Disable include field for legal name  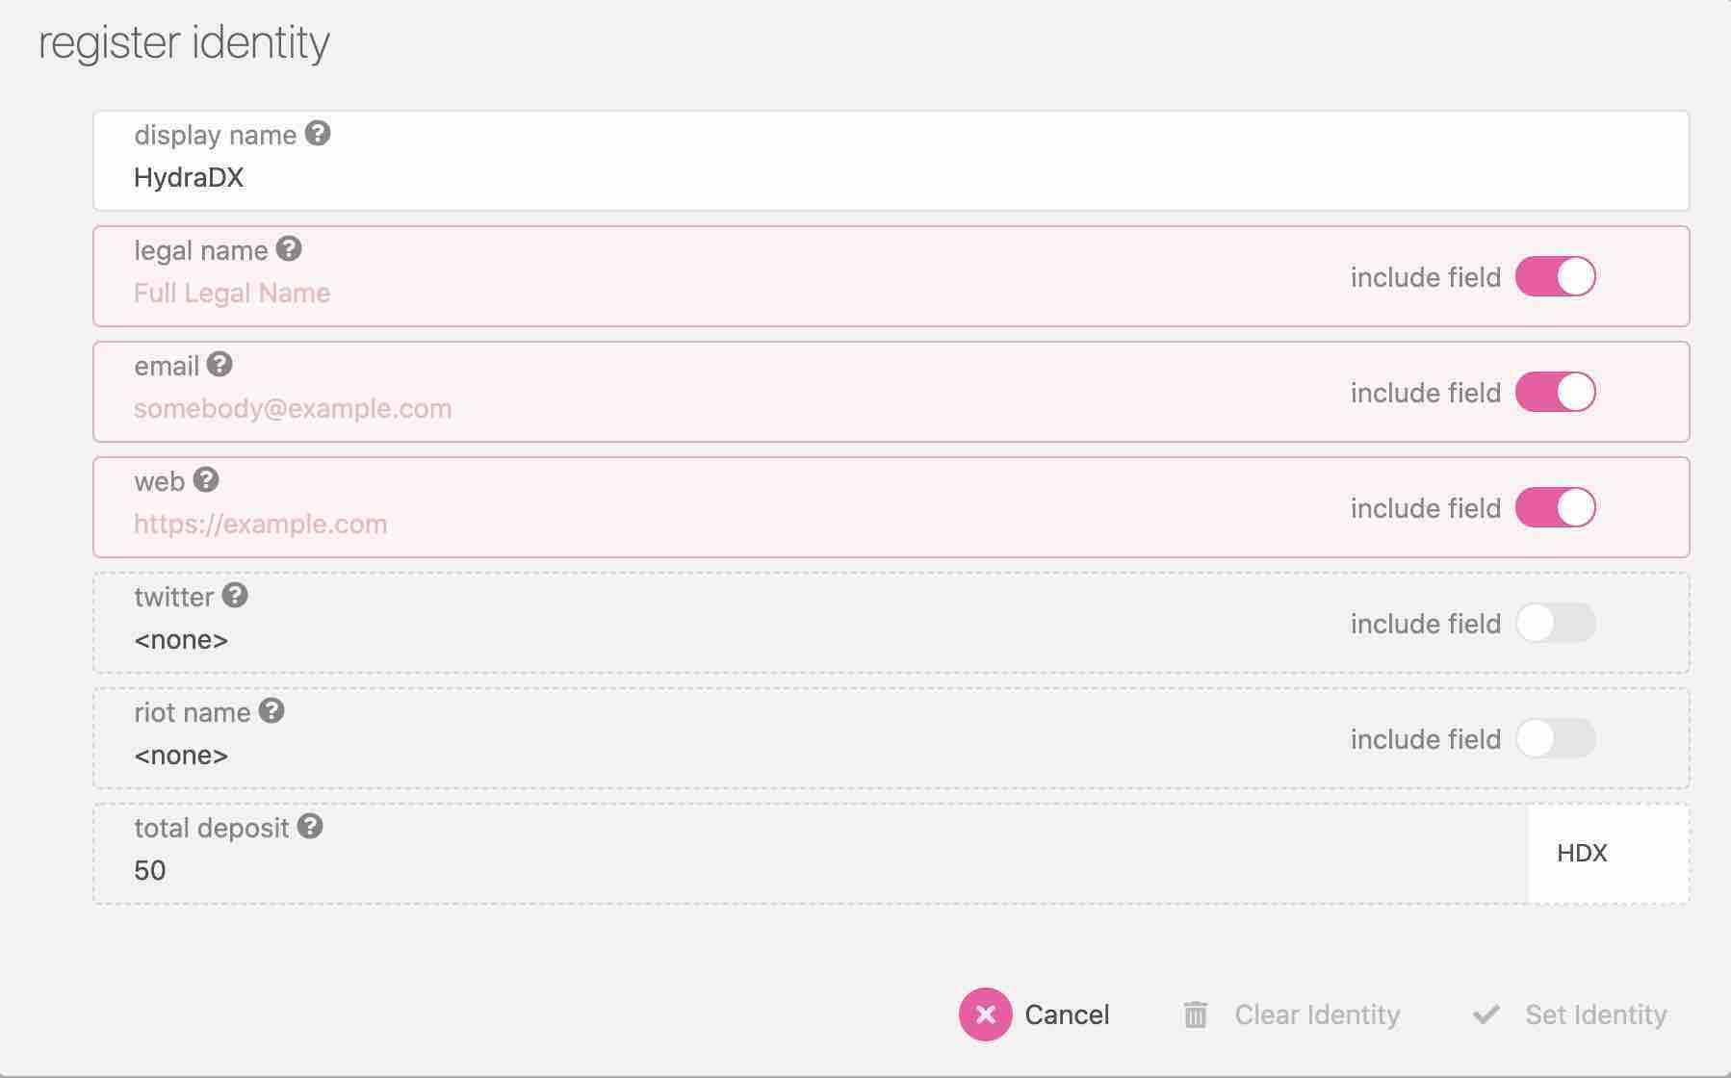[x=1556, y=277]
